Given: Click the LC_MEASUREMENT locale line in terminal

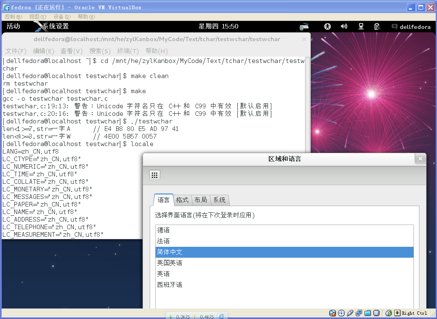Looking at the screenshot, I should pos(53,235).
